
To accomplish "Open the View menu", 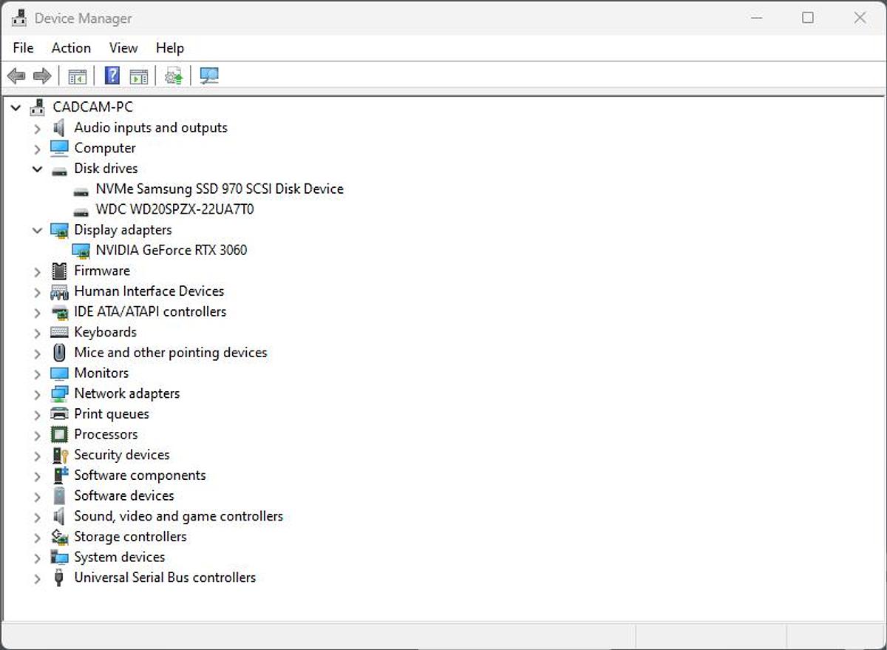I will pos(123,48).
